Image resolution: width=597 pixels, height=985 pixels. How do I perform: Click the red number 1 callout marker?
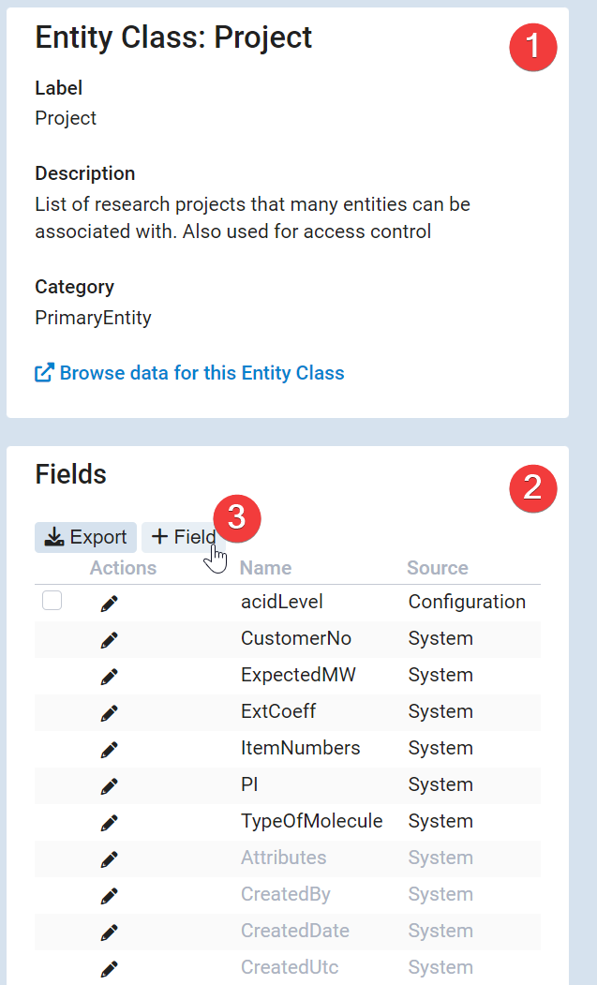click(532, 47)
